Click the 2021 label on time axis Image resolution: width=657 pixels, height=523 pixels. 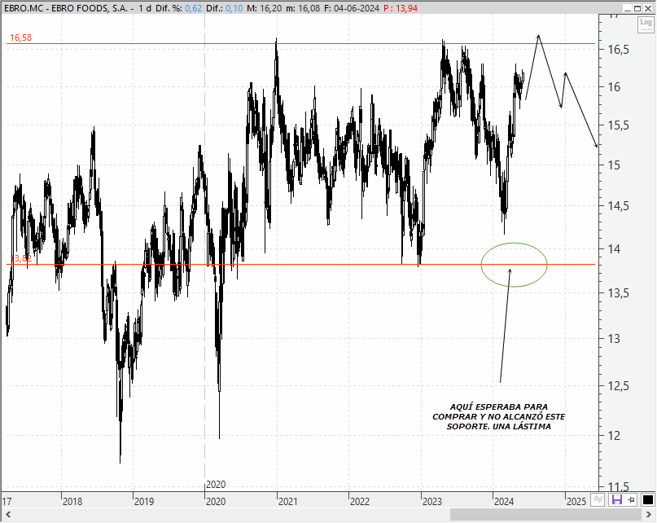pos(288,501)
